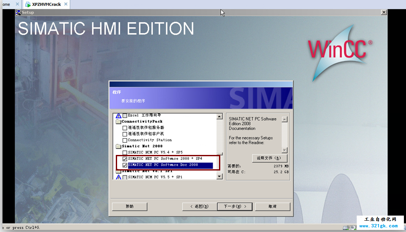Viewport: 406px width, 232px height.
Task: Click the 帮助 help button
Action: 129,206
